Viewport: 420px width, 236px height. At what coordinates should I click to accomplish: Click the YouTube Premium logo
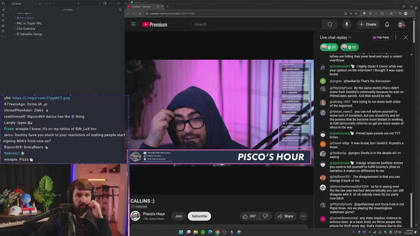155,25
